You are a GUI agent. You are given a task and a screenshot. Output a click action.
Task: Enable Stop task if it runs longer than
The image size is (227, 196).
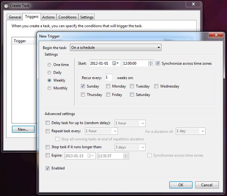coord(47,147)
